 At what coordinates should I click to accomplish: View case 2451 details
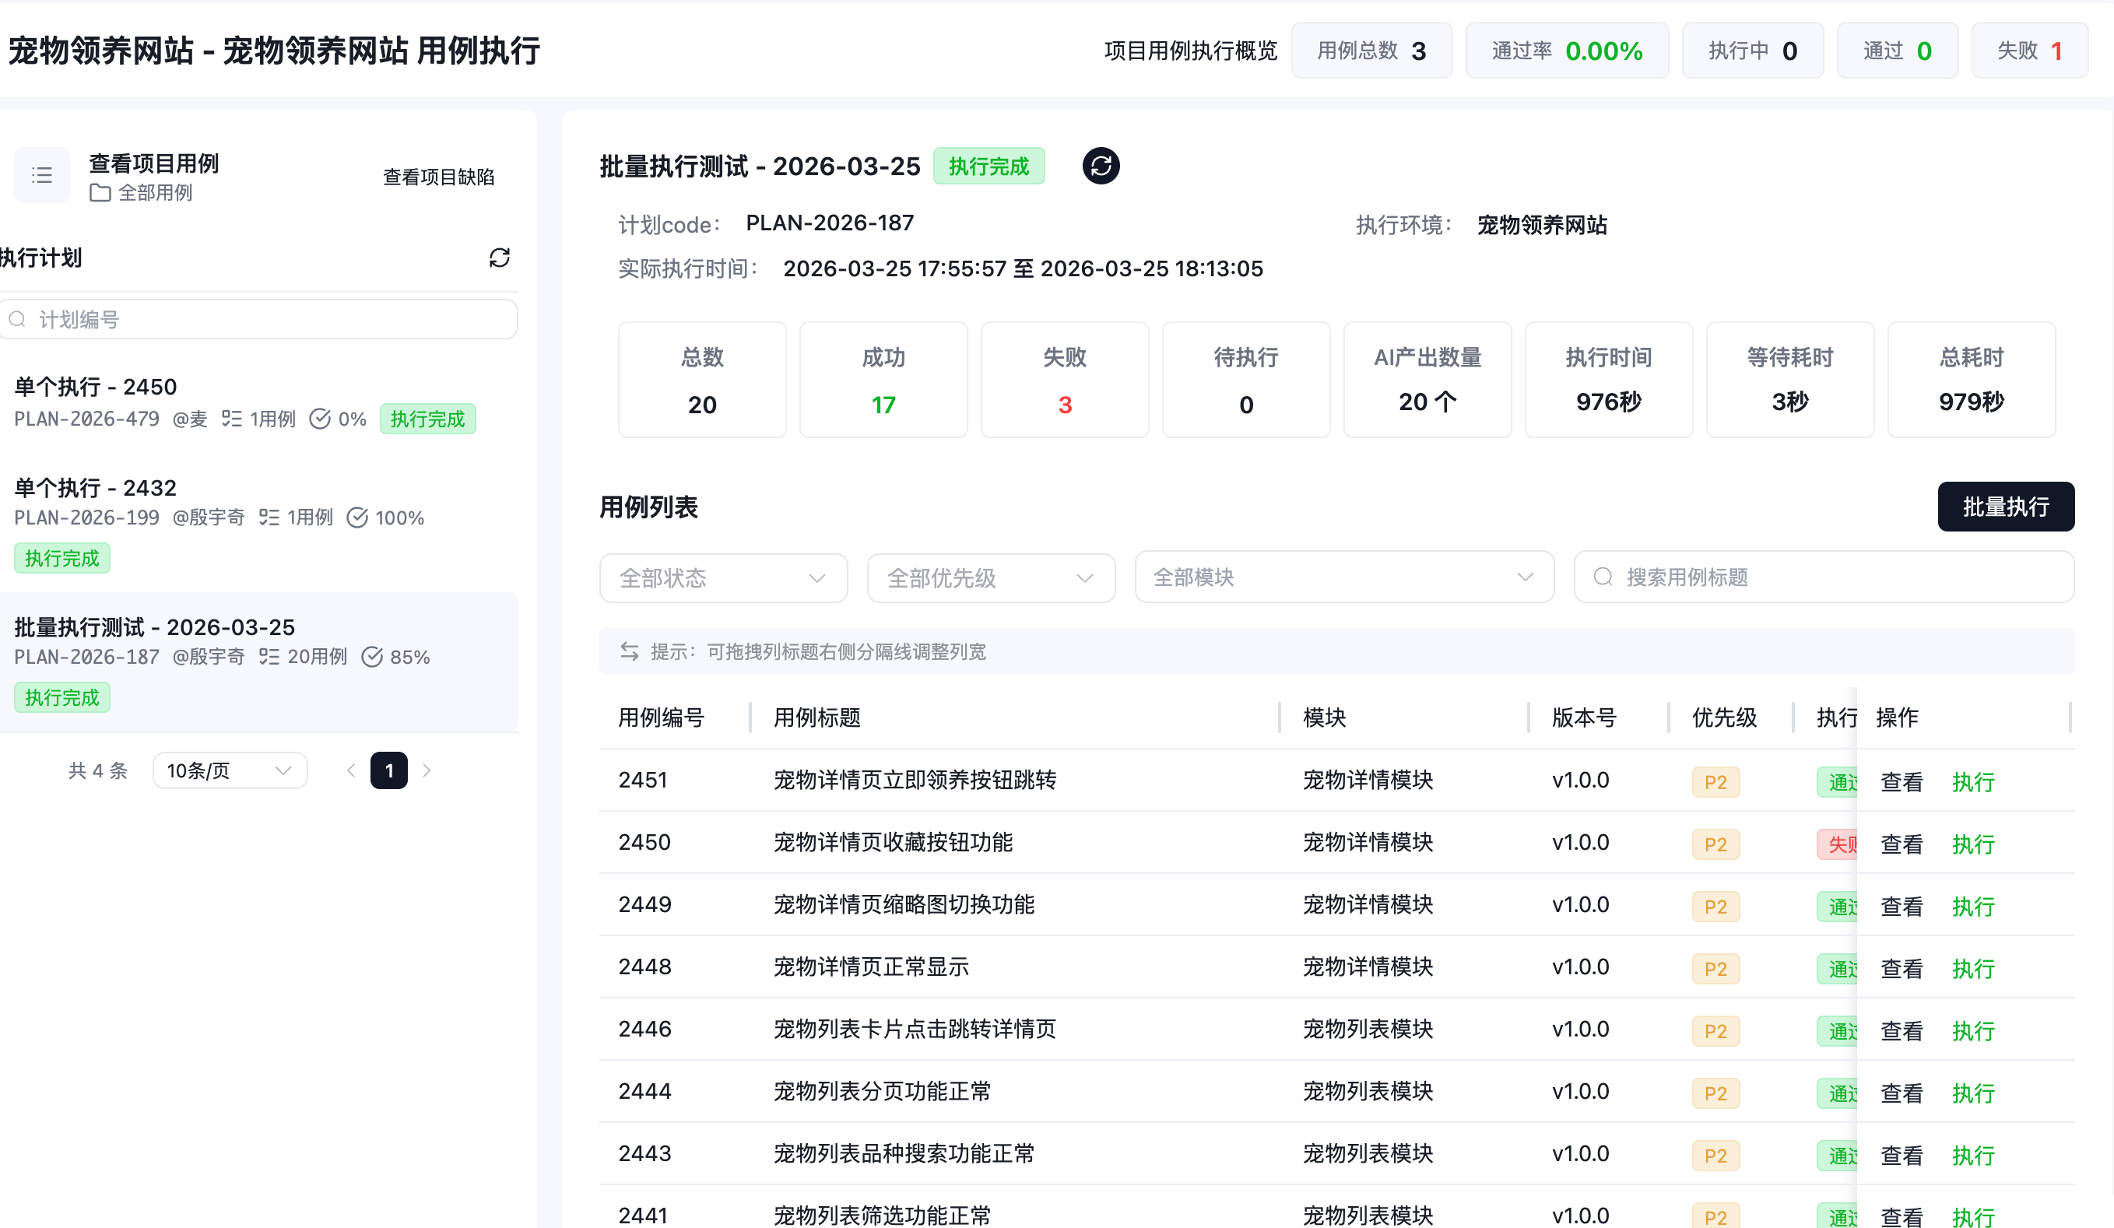tap(1901, 782)
